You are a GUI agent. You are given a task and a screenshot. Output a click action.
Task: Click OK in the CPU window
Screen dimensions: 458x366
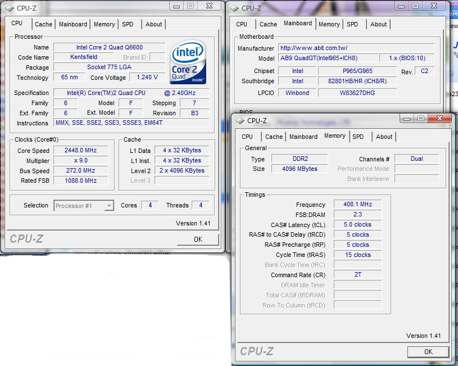(198, 240)
